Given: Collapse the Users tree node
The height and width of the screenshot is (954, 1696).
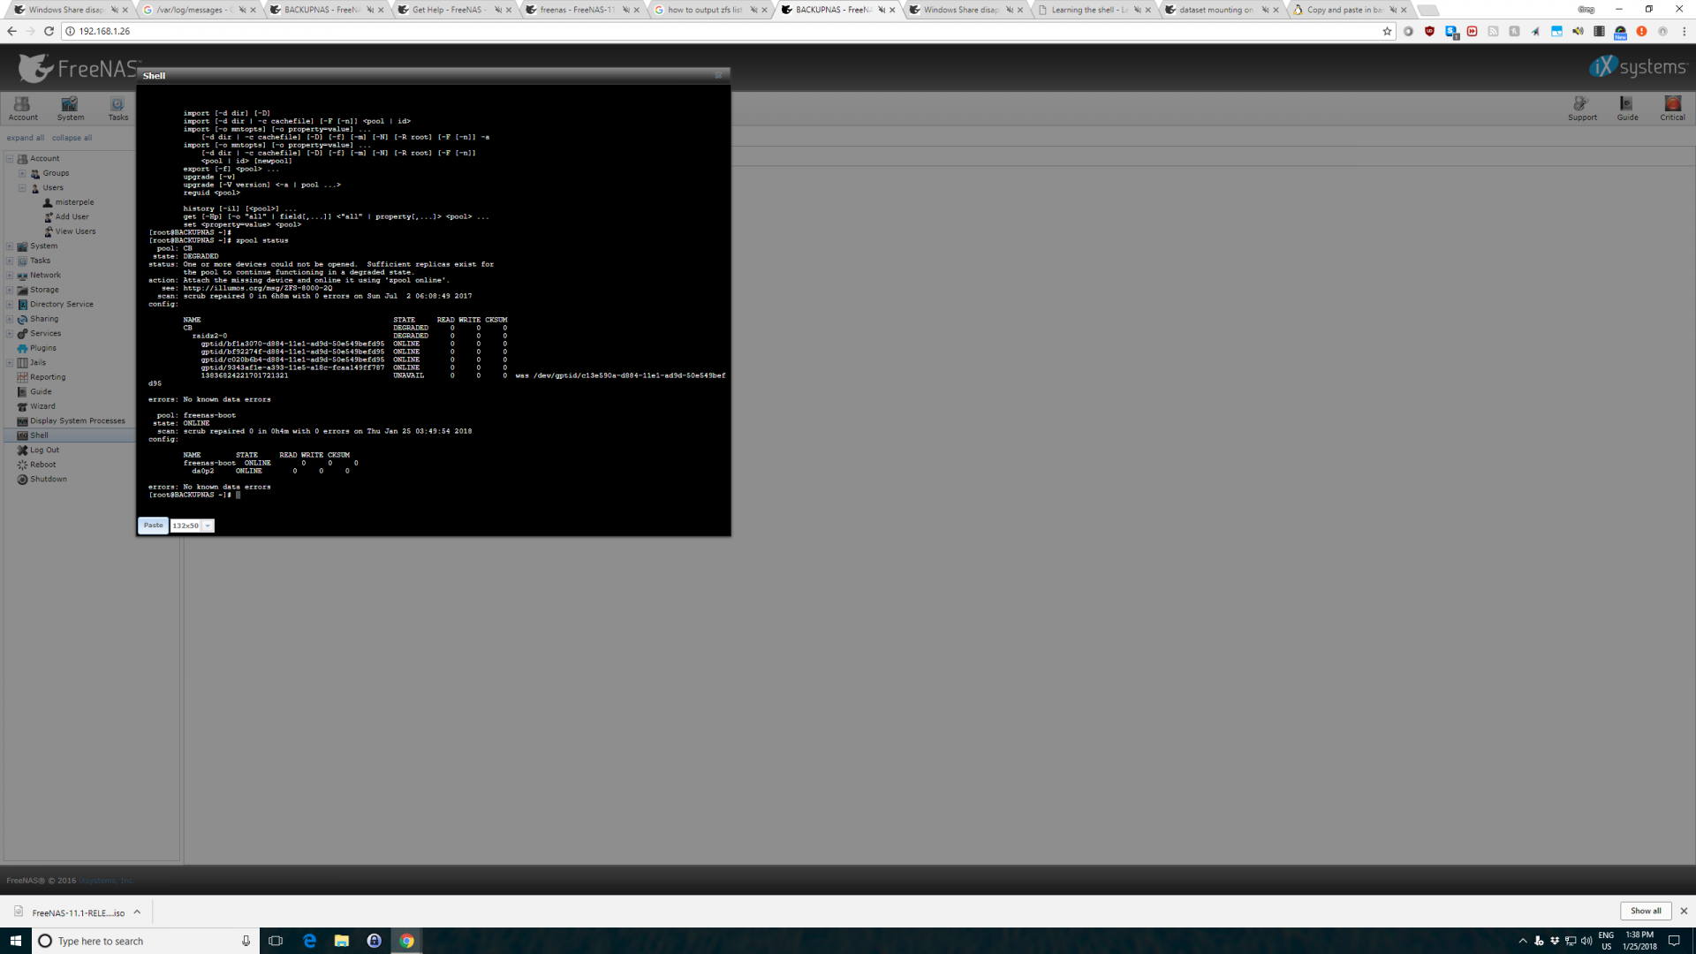Looking at the screenshot, I should 22,188.
